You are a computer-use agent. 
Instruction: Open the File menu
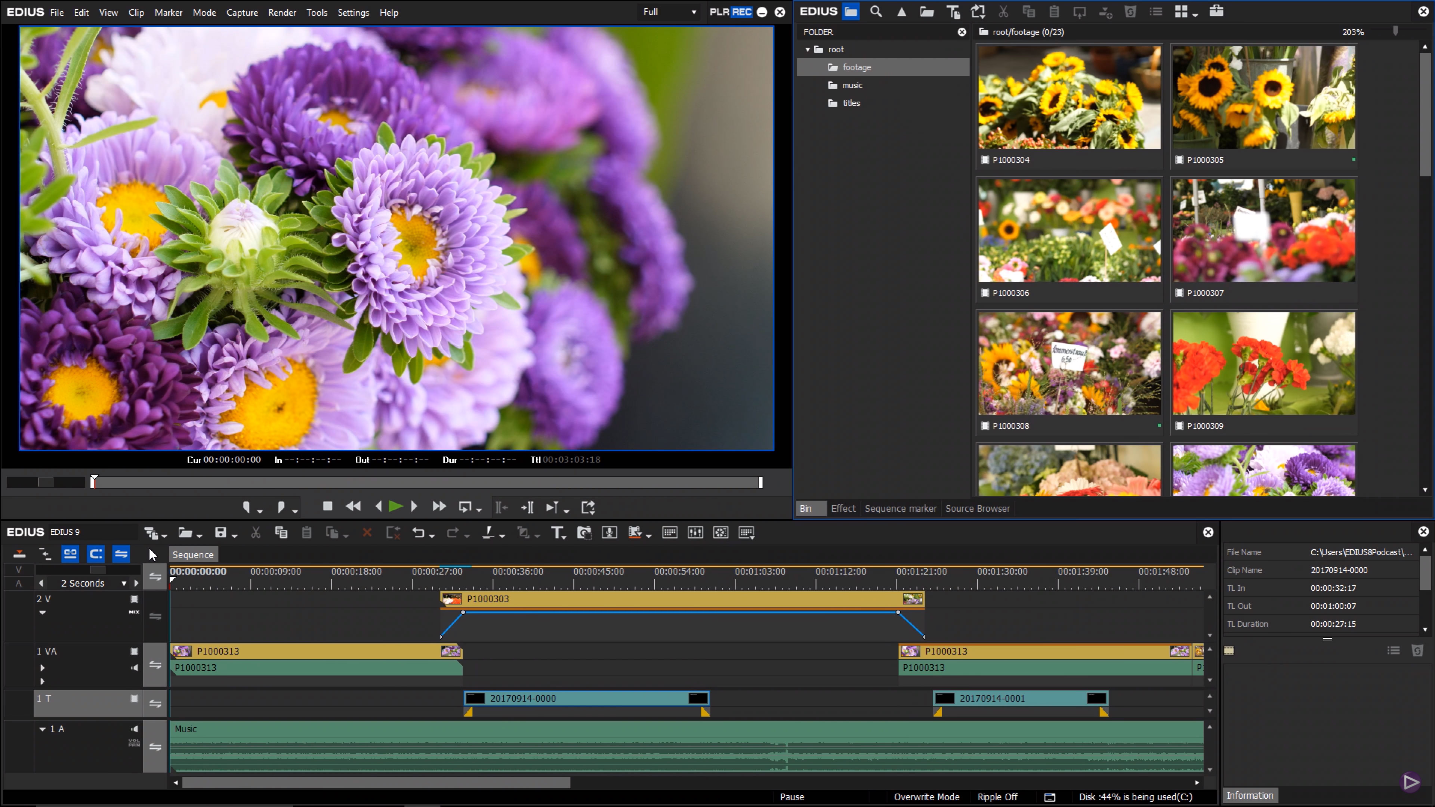57,12
